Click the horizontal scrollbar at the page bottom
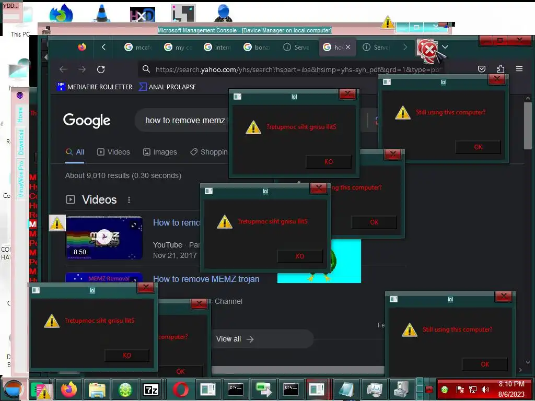Viewport: 535px width, 401px height. (297, 370)
